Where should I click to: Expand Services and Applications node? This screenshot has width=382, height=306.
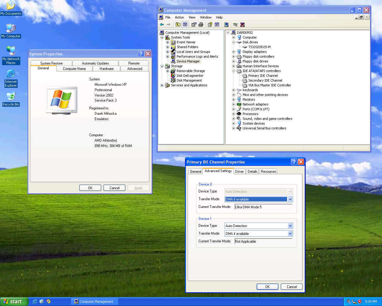point(162,85)
